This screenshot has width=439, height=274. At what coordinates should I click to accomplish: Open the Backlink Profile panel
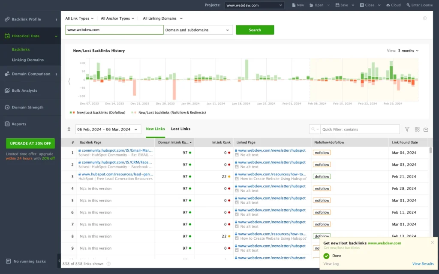coord(26,19)
